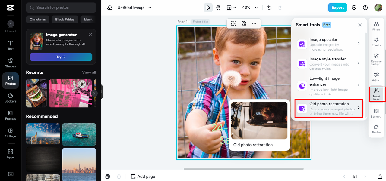Click the Search for photos field
The width and height of the screenshot is (386, 181).
click(61, 8)
